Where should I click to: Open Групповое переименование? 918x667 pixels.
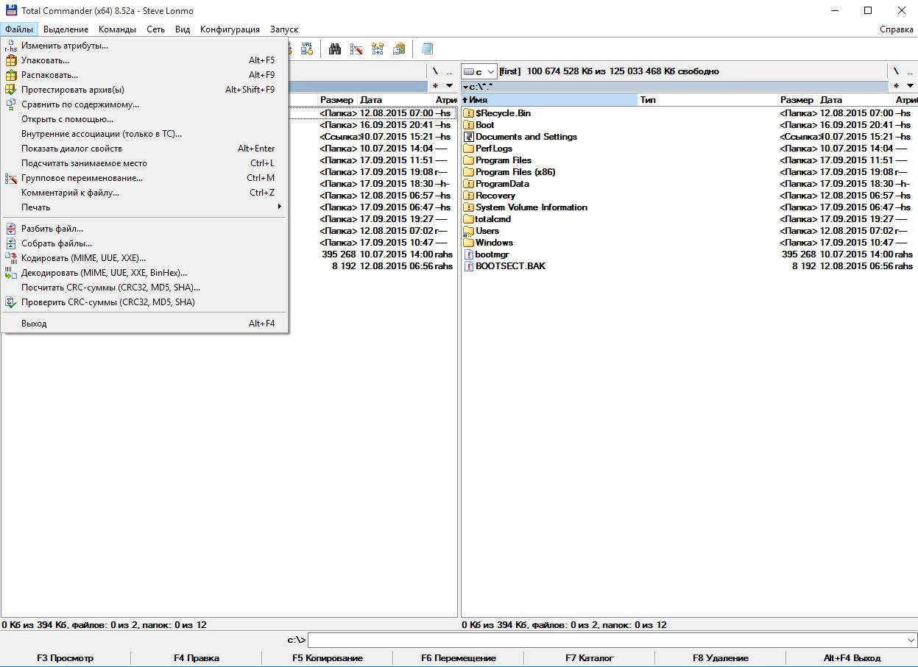pos(144,178)
